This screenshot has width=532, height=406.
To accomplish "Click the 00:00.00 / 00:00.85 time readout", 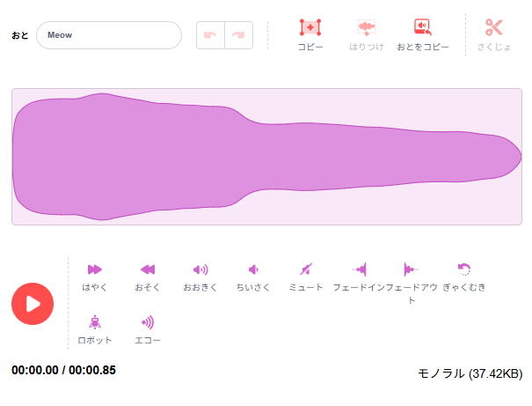I will point(64,370).
